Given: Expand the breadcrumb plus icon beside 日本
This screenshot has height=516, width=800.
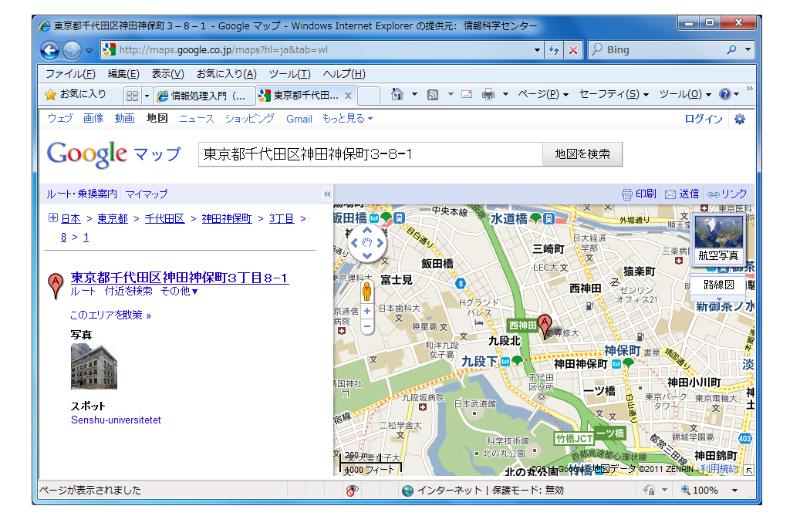Looking at the screenshot, I should pyautogui.click(x=52, y=218).
